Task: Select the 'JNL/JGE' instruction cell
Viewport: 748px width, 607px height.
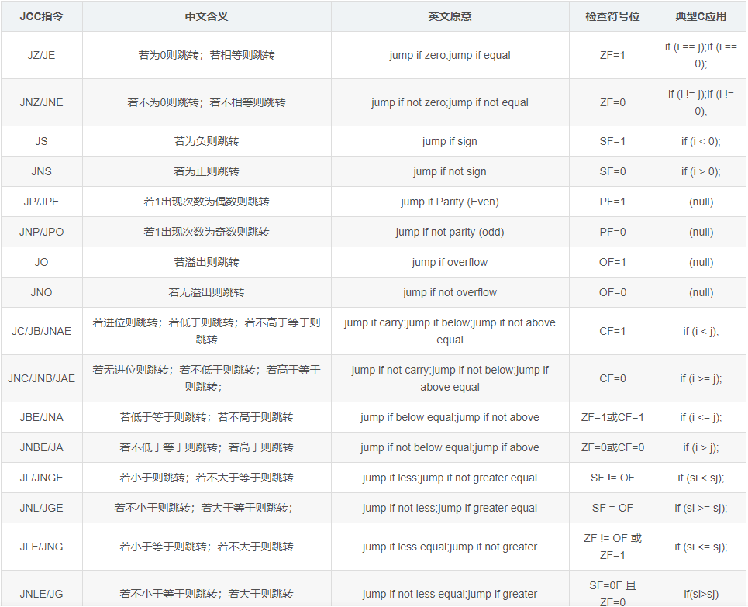Action: [x=42, y=507]
